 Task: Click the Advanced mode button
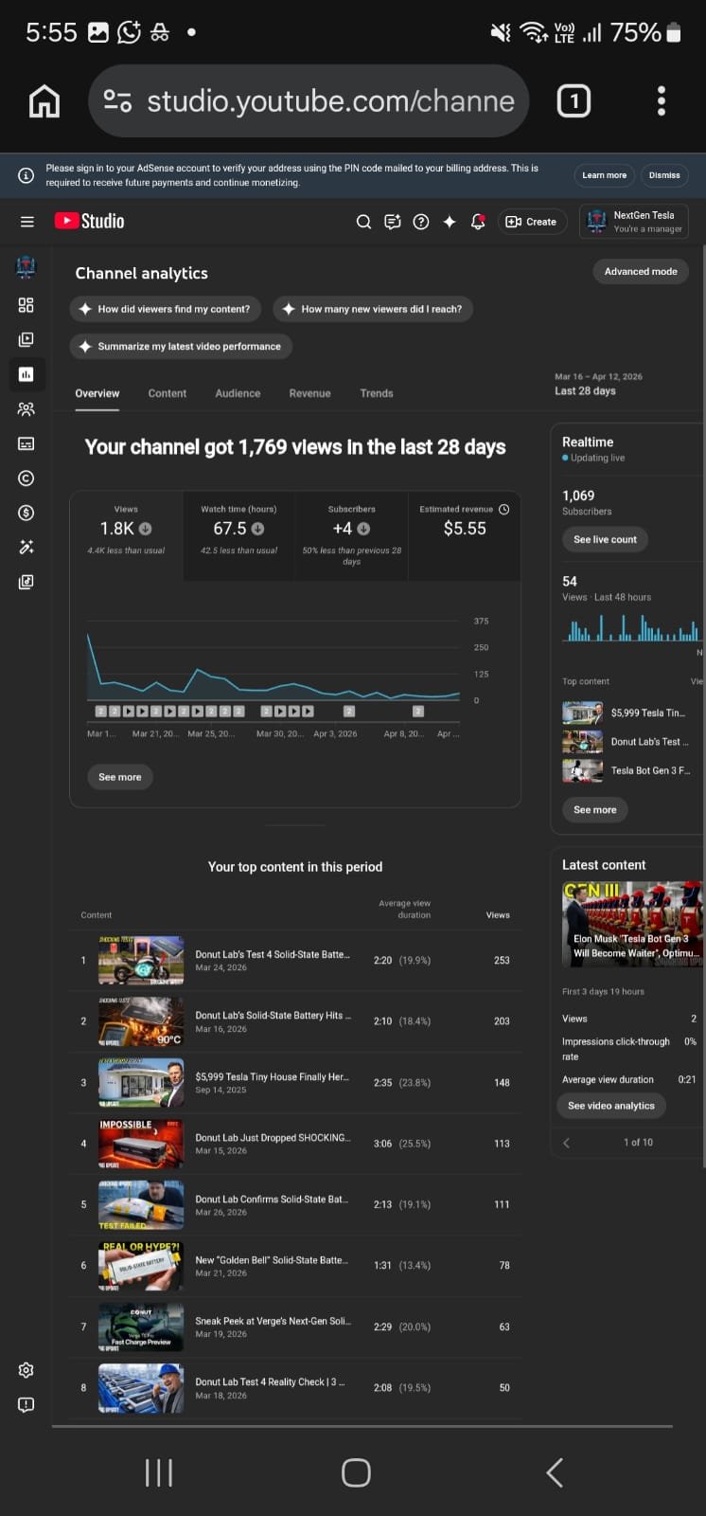click(641, 272)
